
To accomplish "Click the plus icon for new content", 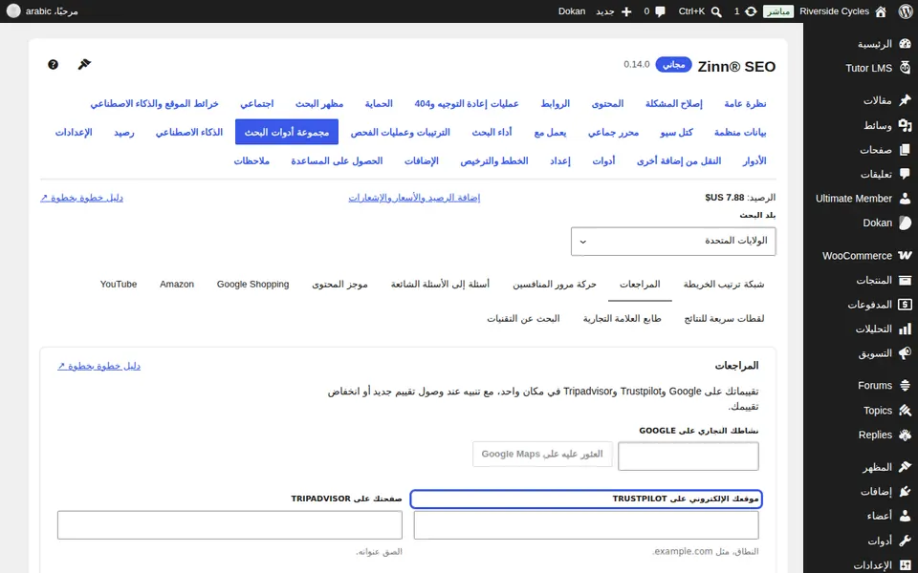I will [626, 11].
